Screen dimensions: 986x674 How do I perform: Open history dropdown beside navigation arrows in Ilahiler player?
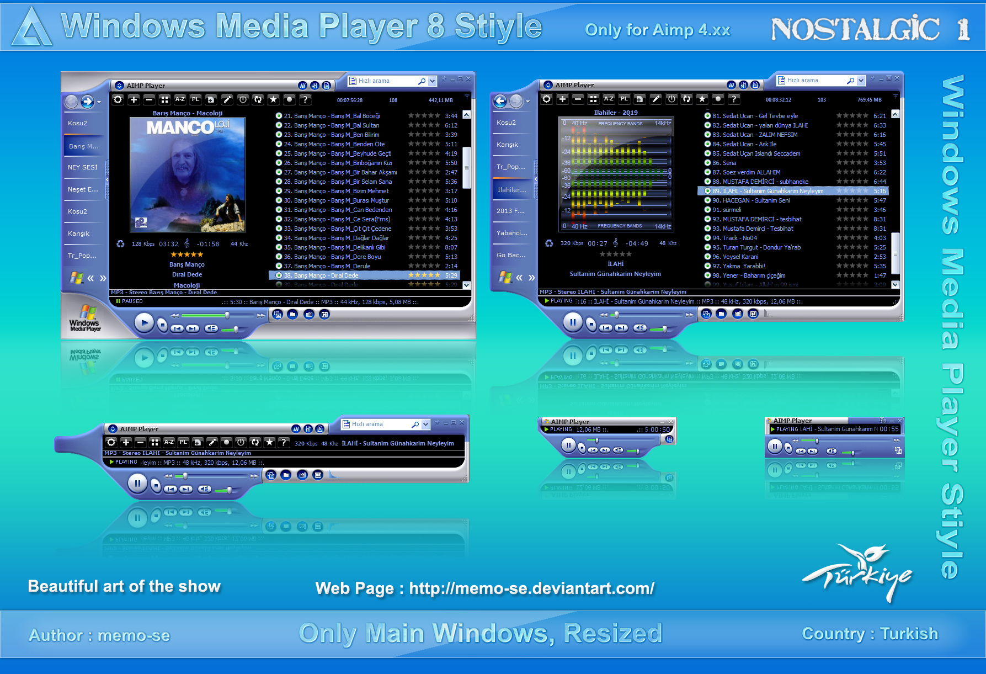(528, 102)
